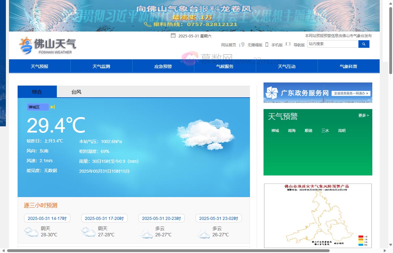The image size is (393, 253).
Task: Click the cloudy icon for 14-17时 forecast
Action: tap(31, 232)
